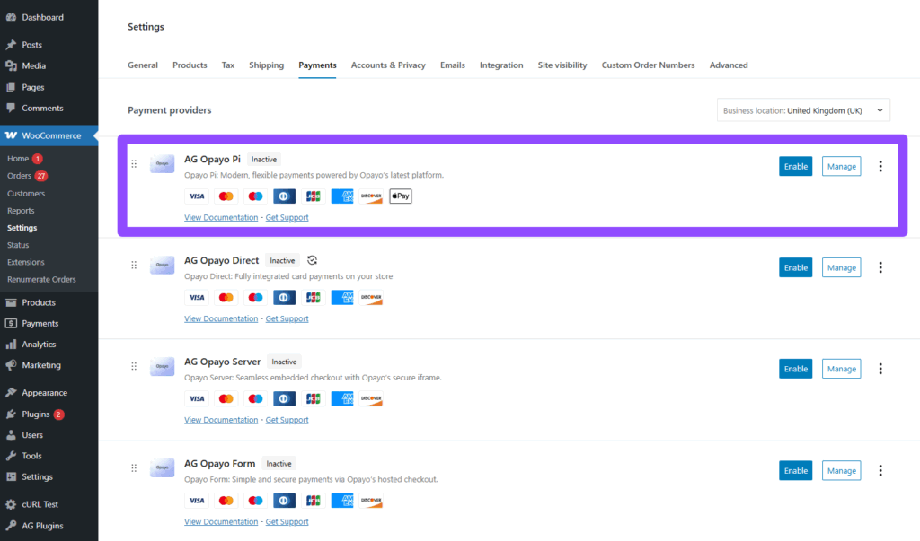Grab drag handle for AG Opayo Pi
This screenshot has height=541, width=920.
click(134, 164)
